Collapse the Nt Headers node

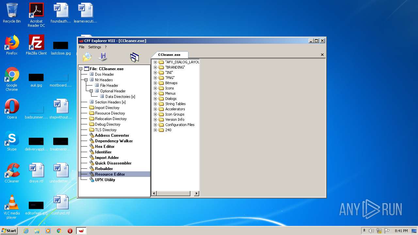pos(86,80)
